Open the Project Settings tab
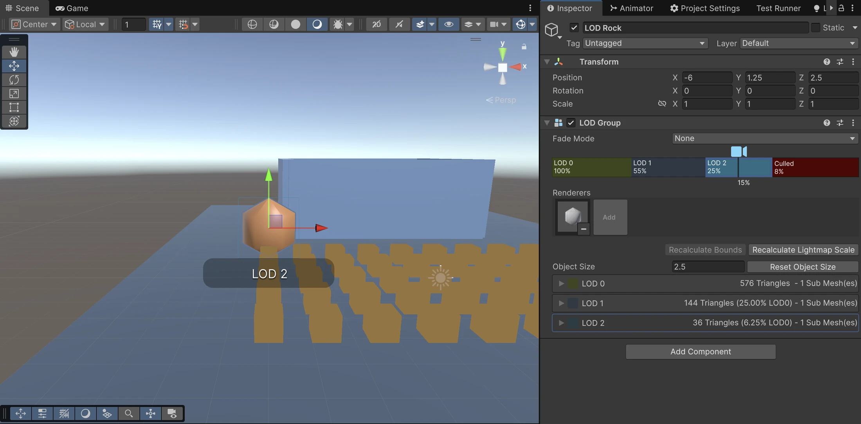861x424 pixels. pos(704,8)
